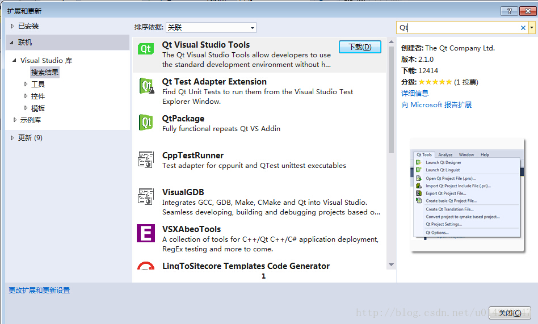The width and height of the screenshot is (538, 324).
Task: Click the 联机 category label
Action: [x=25, y=43]
